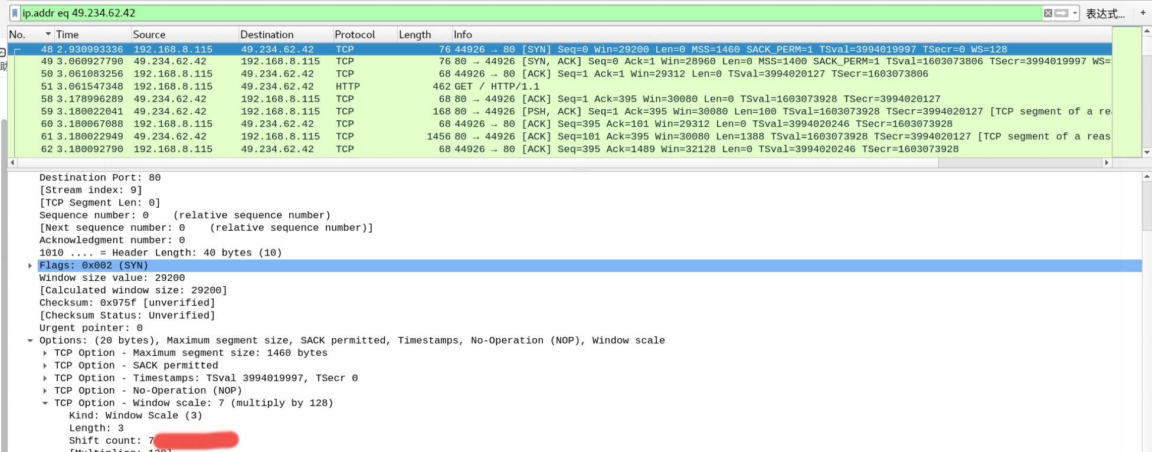Click the display filter bookmark icon
1152x452 pixels.
pyautogui.click(x=15, y=13)
